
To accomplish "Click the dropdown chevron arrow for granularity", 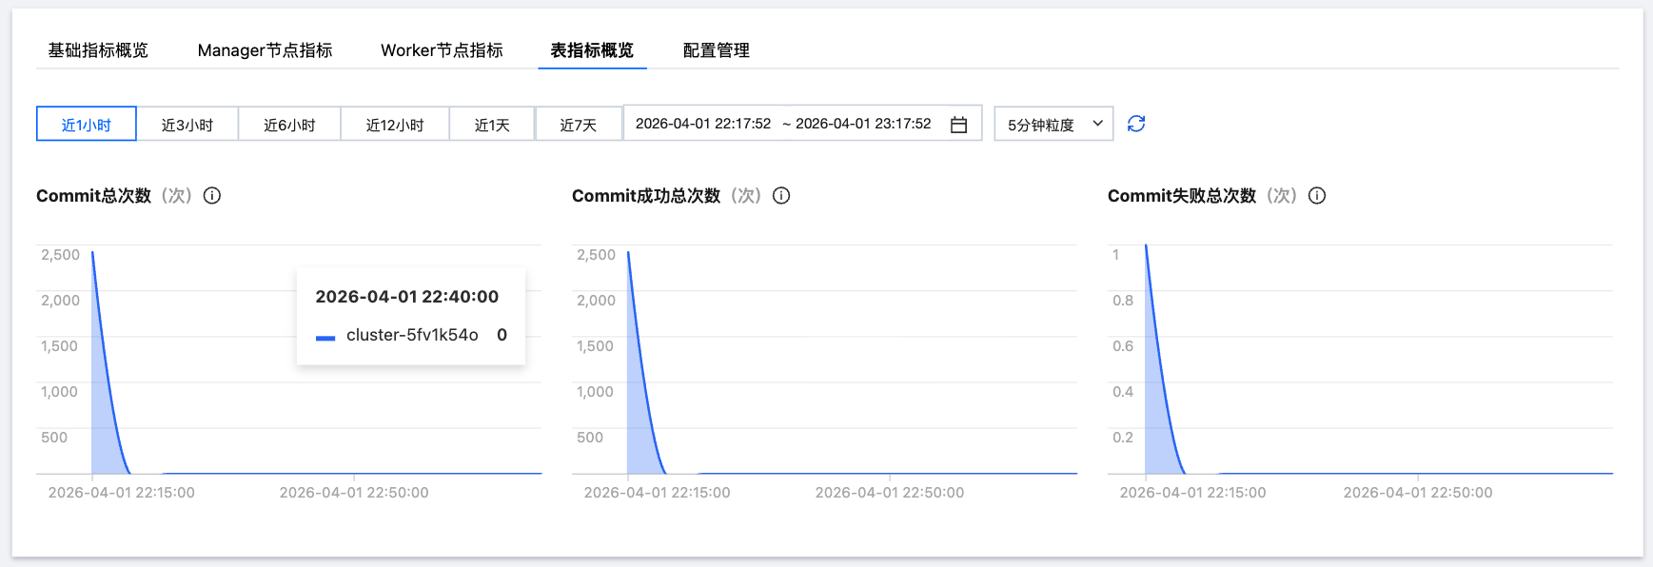I will [1097, 124].
